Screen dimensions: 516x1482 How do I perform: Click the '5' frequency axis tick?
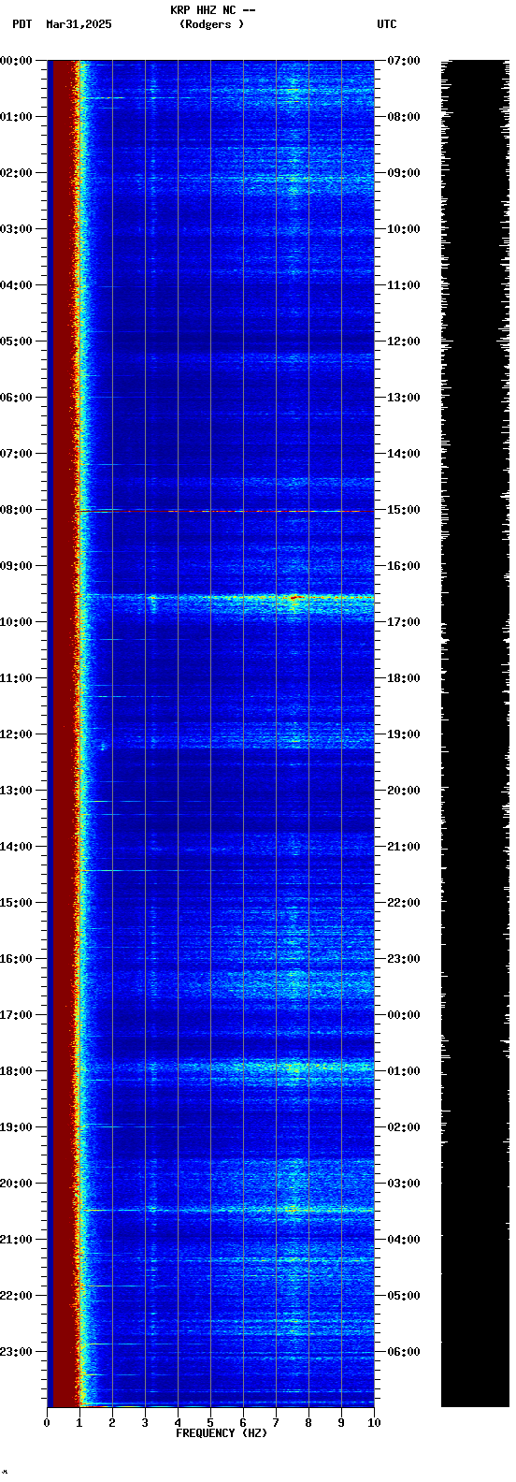210,1423
